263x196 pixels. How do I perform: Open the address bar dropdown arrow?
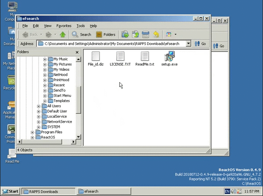click(x=188, y=44)
